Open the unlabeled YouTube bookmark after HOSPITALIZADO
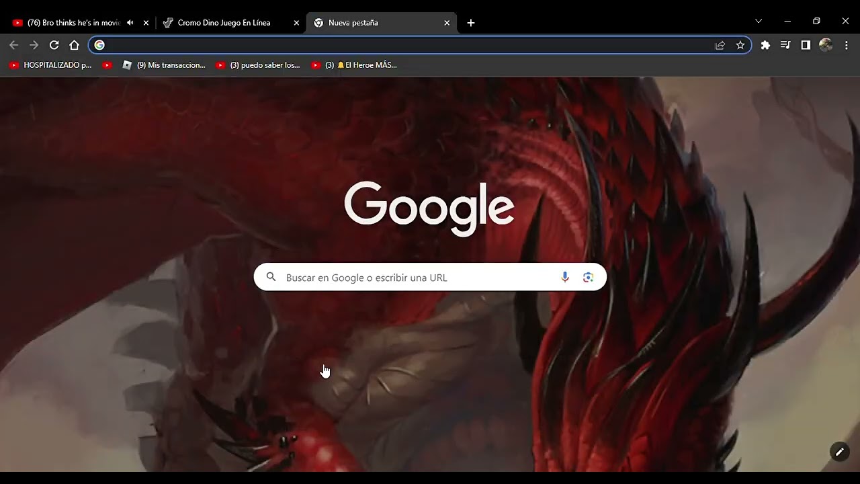 [107, 65]
